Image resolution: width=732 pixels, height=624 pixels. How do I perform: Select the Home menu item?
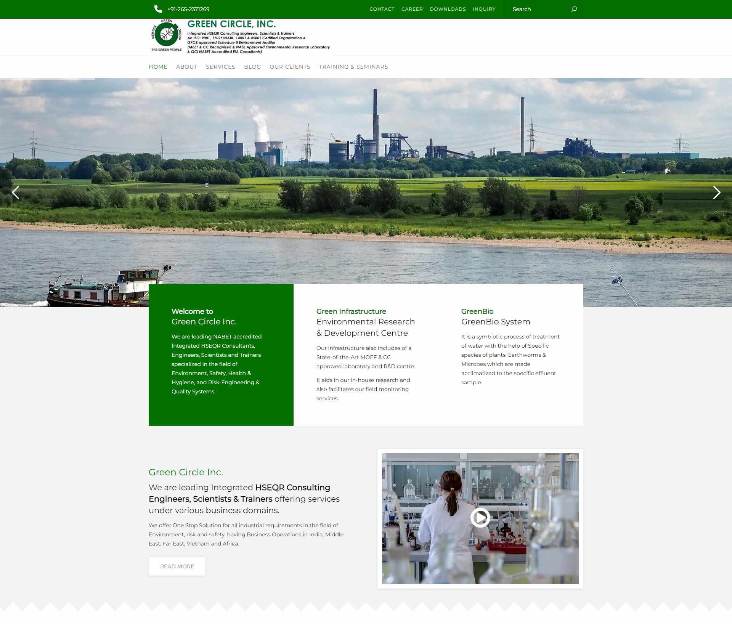point(158,67)
